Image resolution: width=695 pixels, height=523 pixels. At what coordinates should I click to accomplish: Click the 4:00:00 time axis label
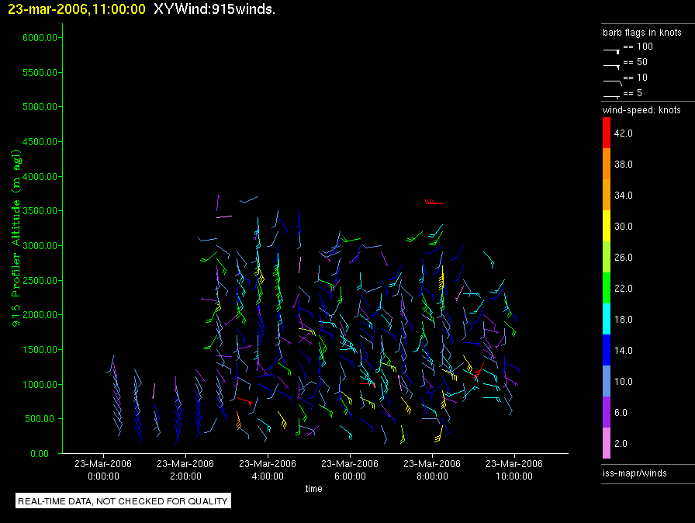pyautogui.click(x=268, y=476)
